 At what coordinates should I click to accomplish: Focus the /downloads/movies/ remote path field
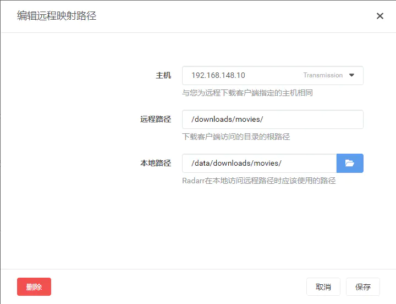coord(272,119)
